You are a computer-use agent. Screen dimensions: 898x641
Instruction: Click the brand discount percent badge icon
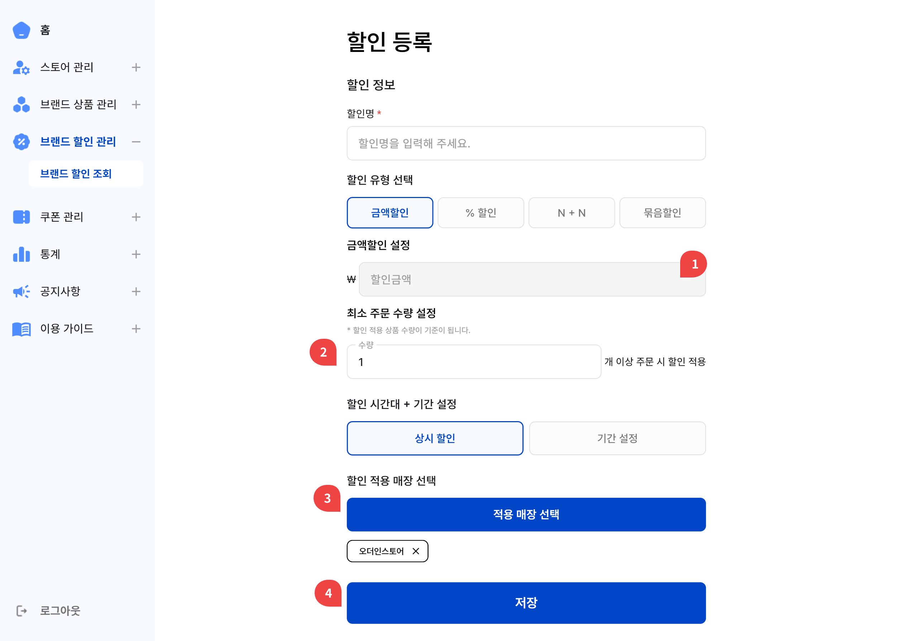coord(22,142)
